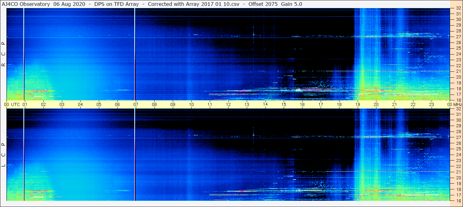The width and height of the screenshot is (463, 207).
Task: Click hour tick "11" on UTC axis
Action: pyautogui.click(x=210, y=104)
